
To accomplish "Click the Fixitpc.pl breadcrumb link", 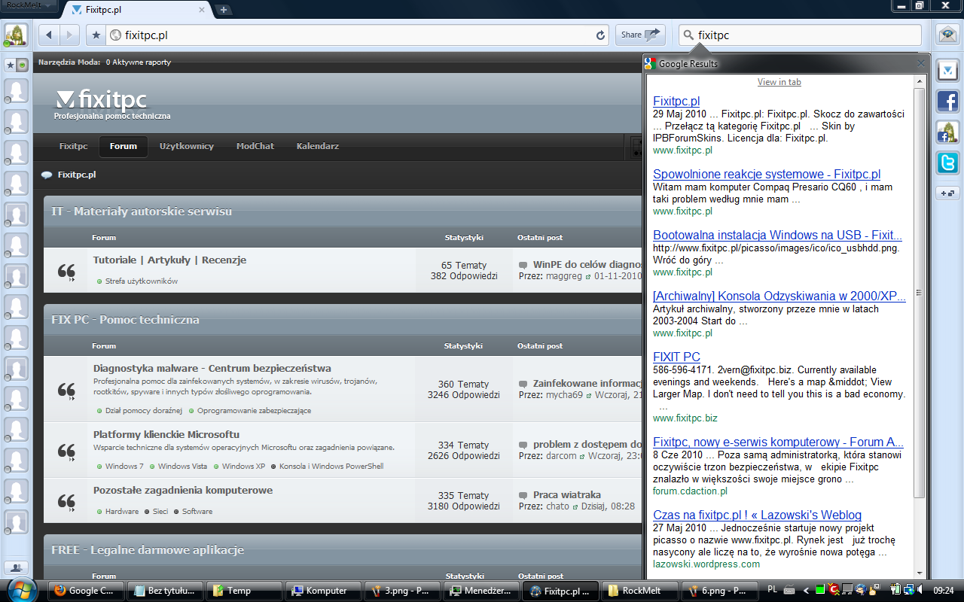I will click(x=77, y=175).
